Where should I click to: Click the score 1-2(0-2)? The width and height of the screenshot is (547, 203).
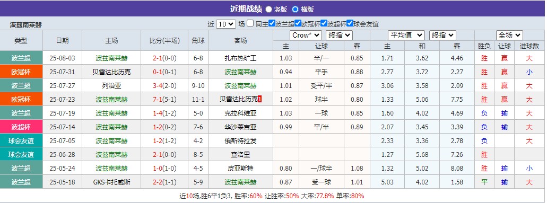pos(164,127)
